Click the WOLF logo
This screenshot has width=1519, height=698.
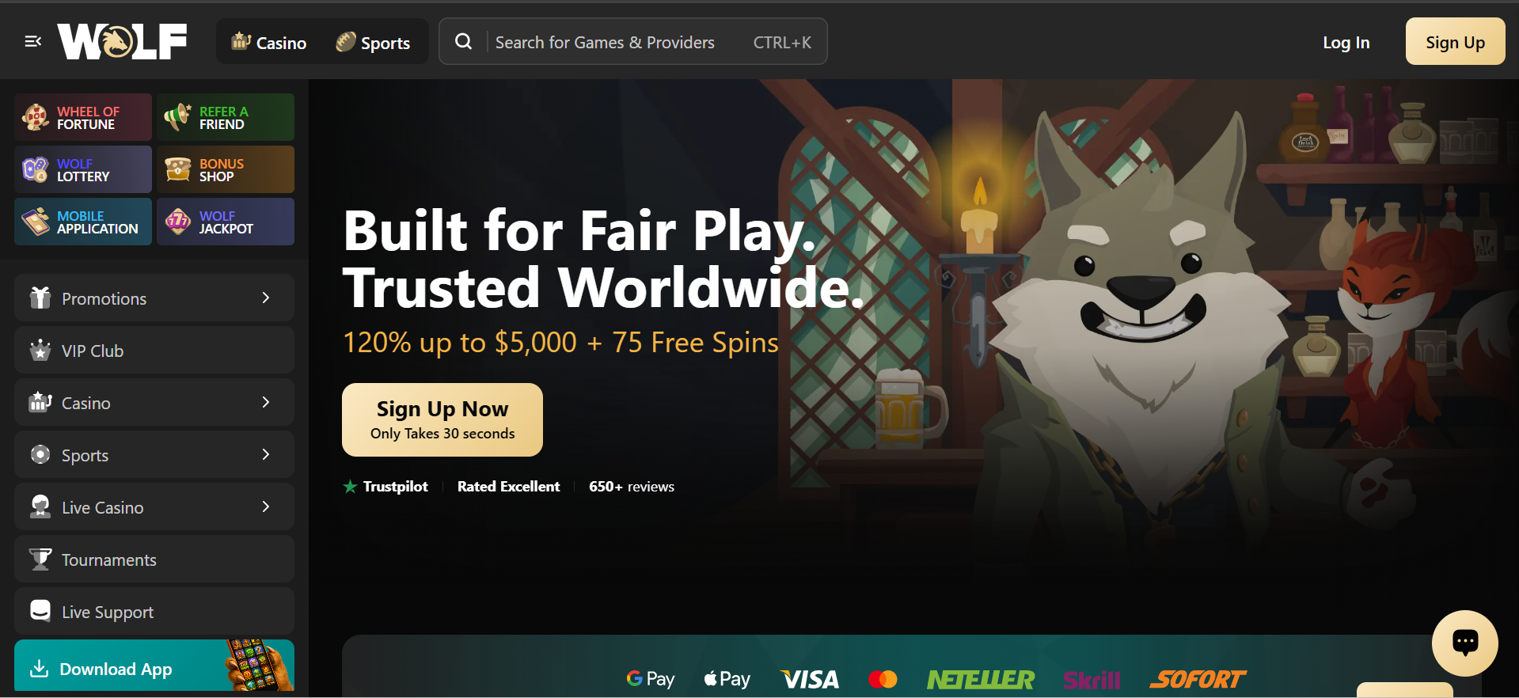tap(122, 41)
